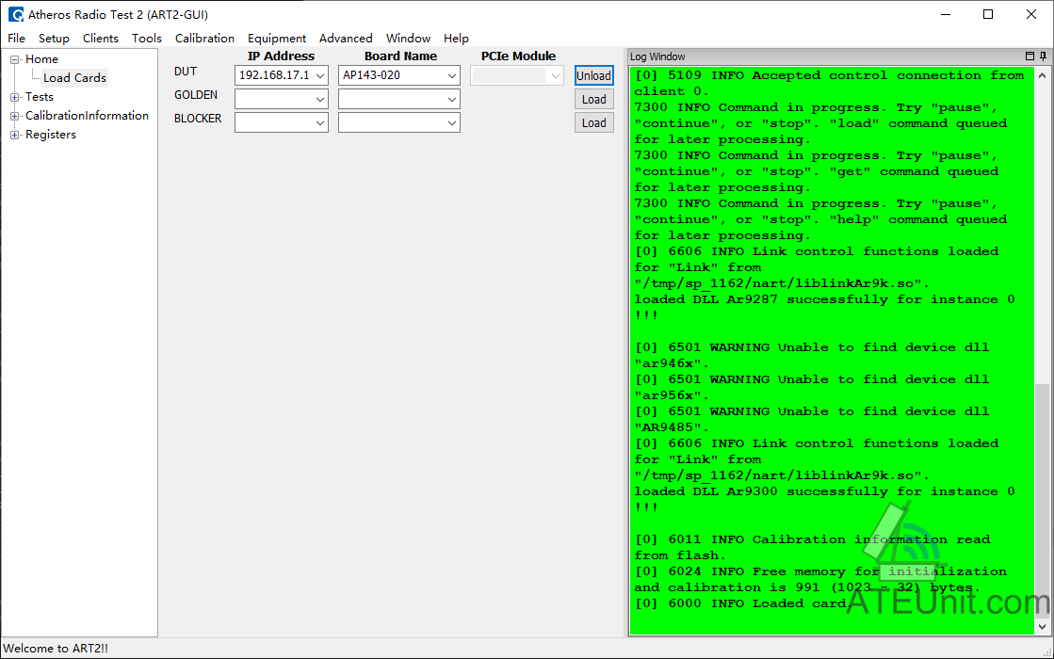Expand the CalibrationInformation tree node

(x=15, y=116)
